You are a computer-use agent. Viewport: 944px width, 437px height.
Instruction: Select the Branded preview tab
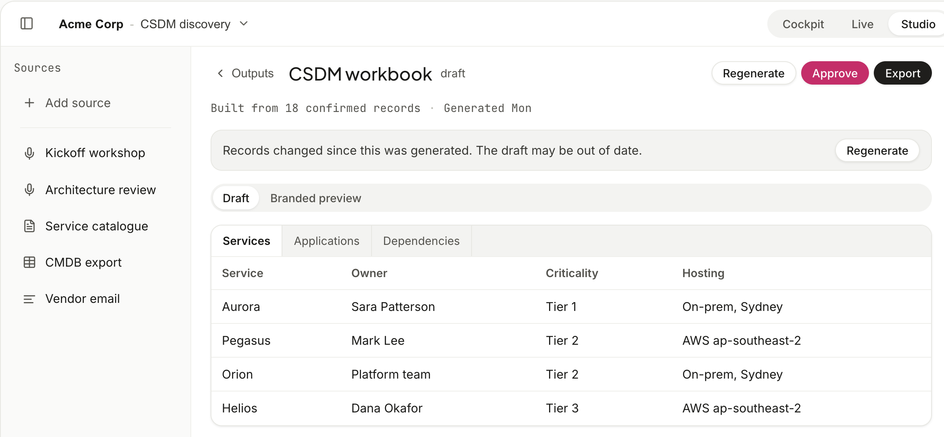tap(316, 198)
